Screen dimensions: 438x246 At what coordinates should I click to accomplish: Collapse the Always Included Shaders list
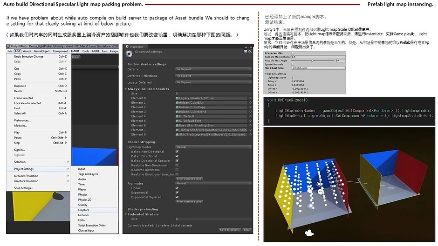[126, 89]
